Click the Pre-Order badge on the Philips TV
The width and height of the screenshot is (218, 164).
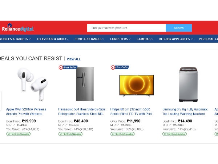(120, 67)
